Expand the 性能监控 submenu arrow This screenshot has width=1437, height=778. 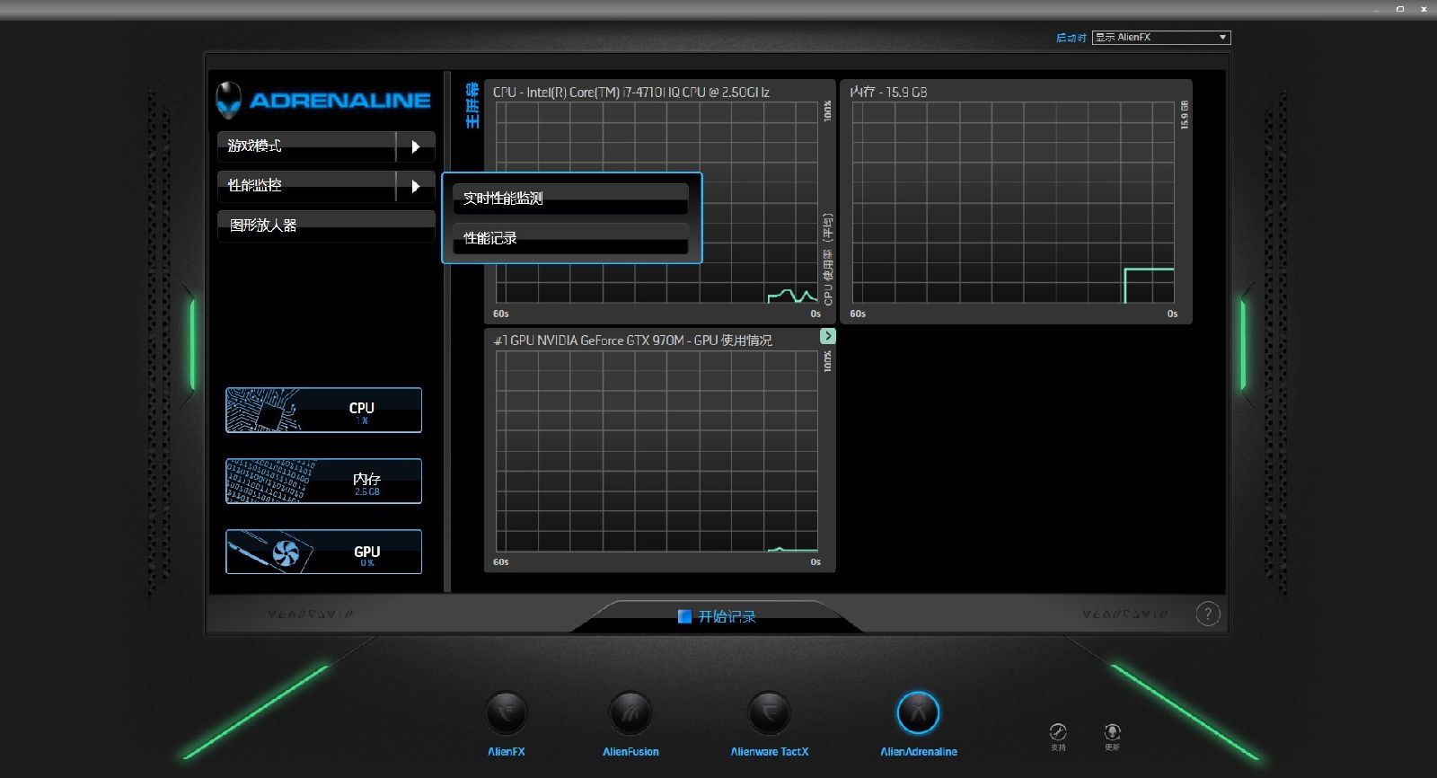click(415, 186)
